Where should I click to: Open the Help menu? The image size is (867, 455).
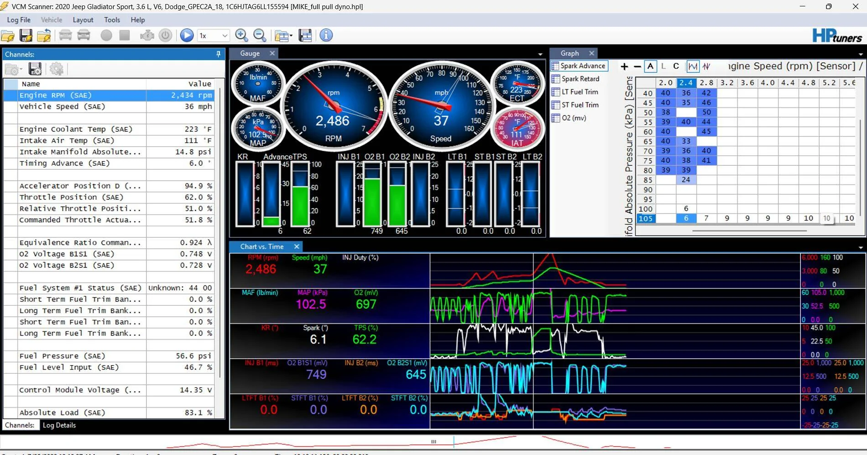(x=138, y=20)
